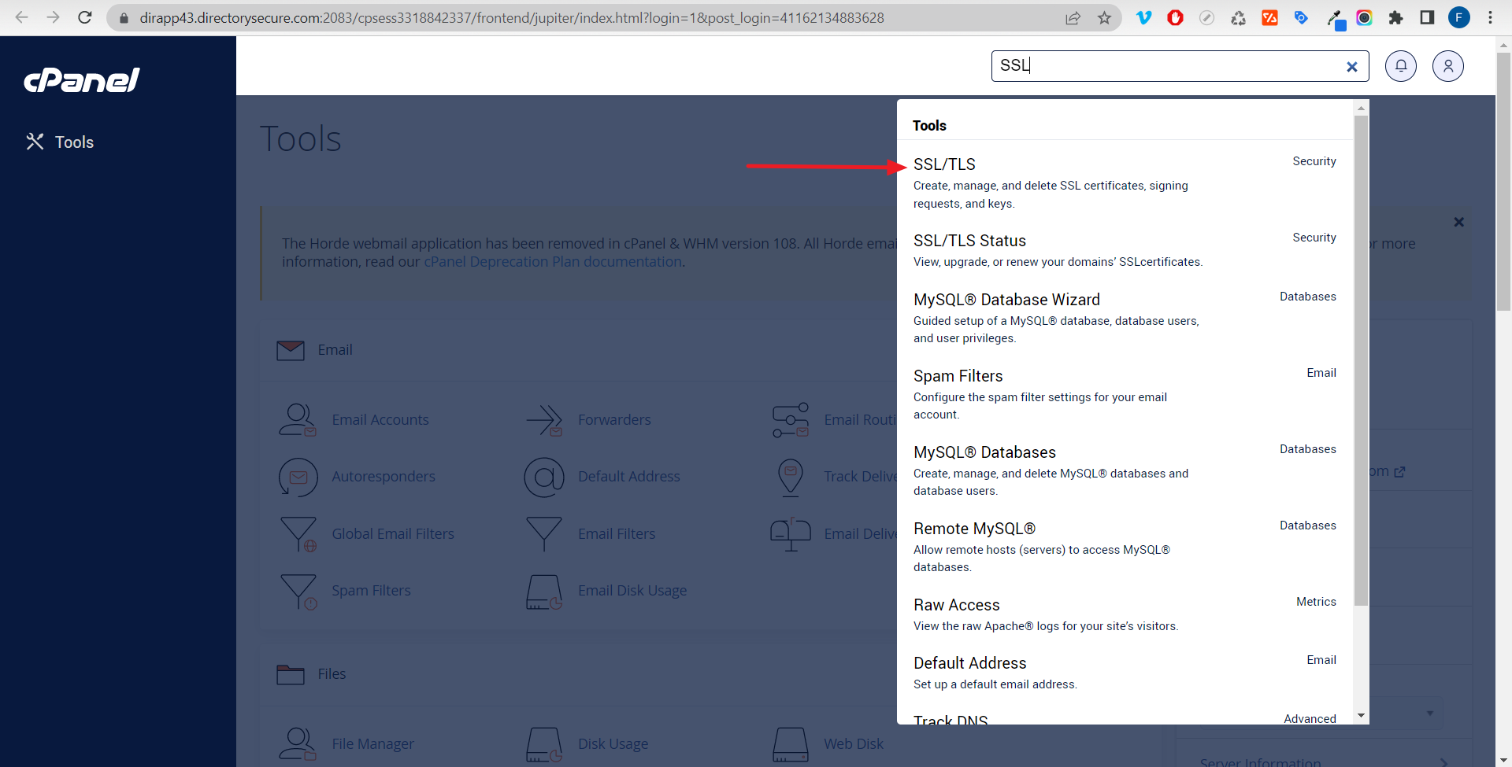
Task: Open Email Routing icon
Action: click(791, 420)
